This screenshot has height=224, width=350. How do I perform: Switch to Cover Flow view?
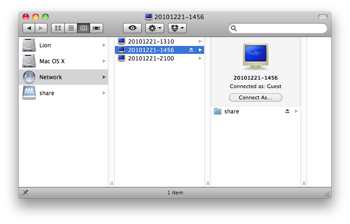pos(97,28)
